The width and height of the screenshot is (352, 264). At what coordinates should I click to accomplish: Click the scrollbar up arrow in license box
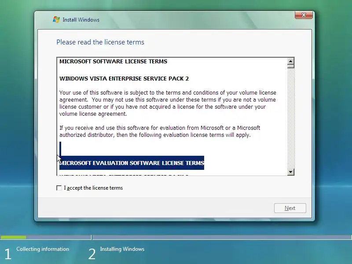(x=291, y=61)
